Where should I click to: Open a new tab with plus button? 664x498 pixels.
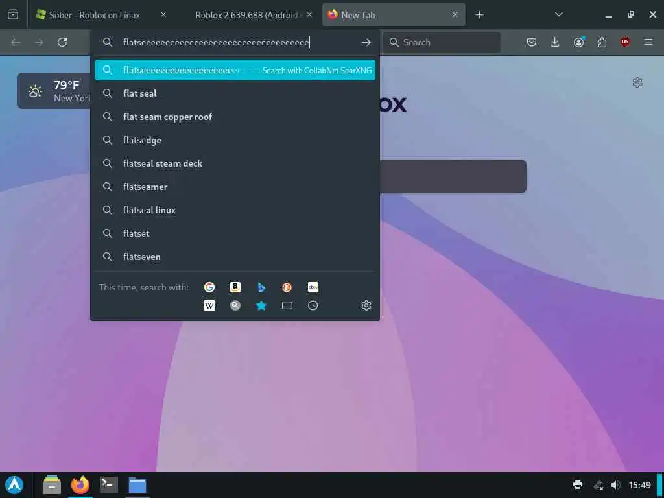479,15
